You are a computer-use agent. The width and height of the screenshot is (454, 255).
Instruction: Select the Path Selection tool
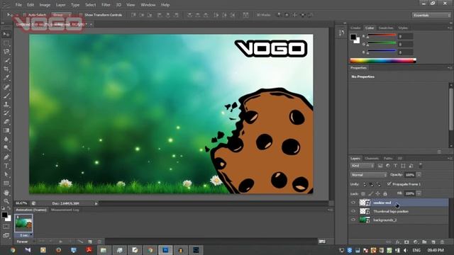(6, 174)
